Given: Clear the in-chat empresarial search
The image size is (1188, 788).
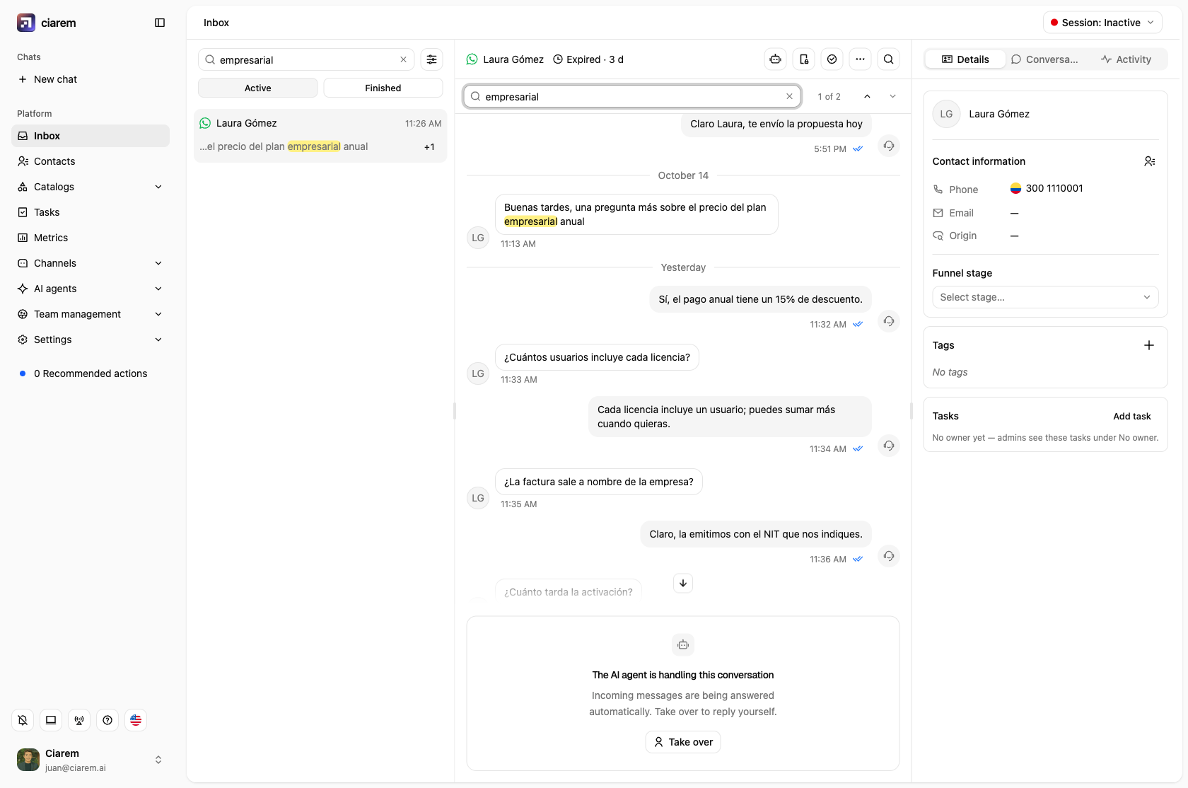Looking at the screenshot, I should click(x=789, y=96).
